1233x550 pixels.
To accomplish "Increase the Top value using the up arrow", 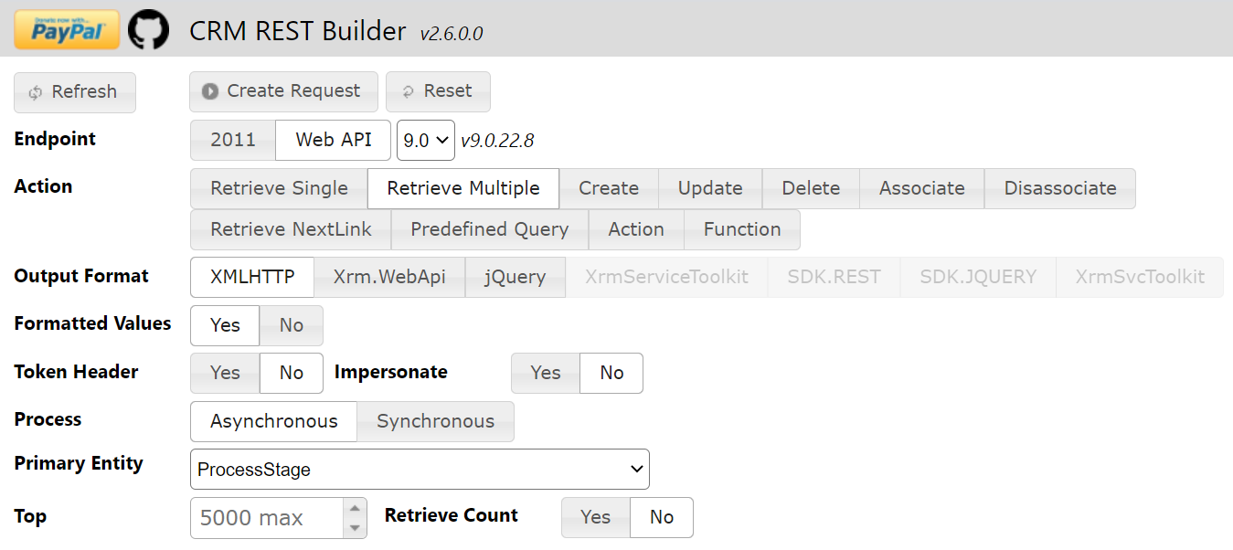I will [x=356, y=508].
